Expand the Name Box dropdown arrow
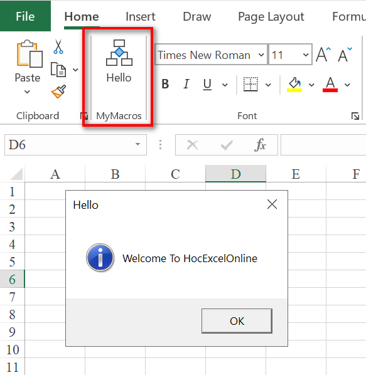The image size is (366, 375). point(137,144)
